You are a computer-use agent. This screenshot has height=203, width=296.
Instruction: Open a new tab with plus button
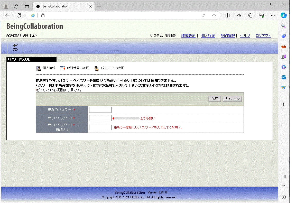pos(99,6)
